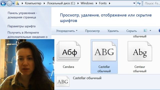Click the Centaur обычный font label
Screen dimensions: 160x90
pyautogui.click(x=140, y=69)
